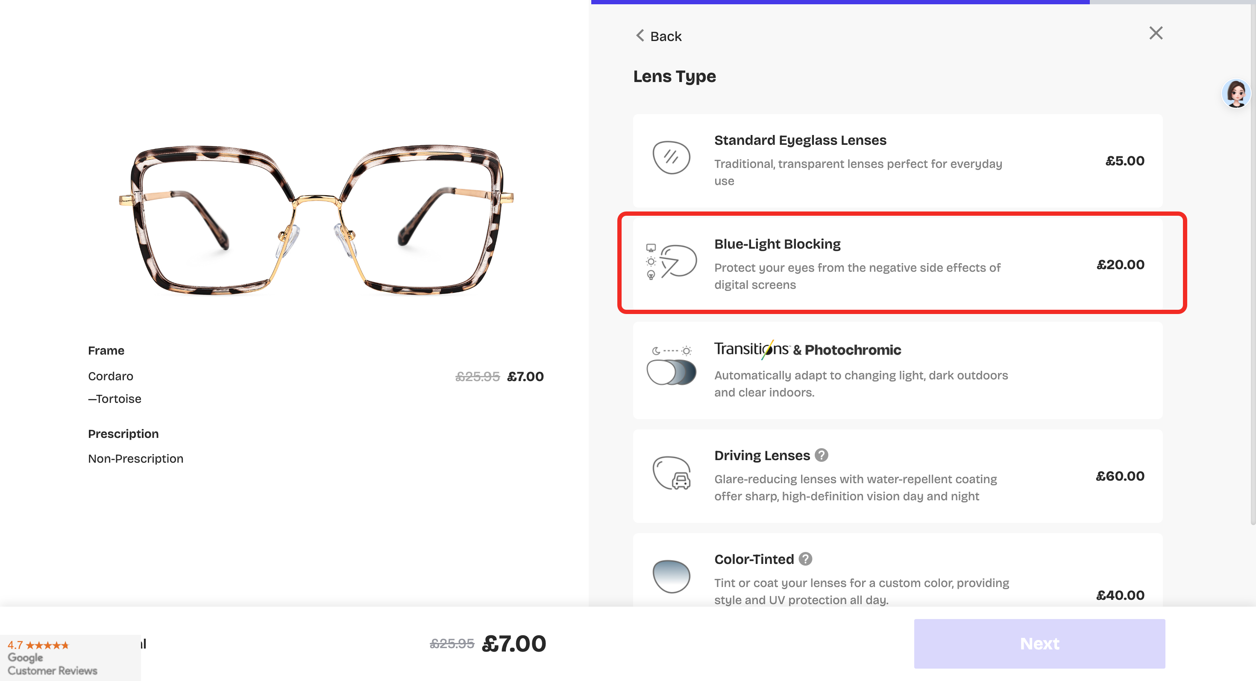1256x681 pixels.
Task: Click the Color-Tinted lens icon
Action: click(671, 576)
